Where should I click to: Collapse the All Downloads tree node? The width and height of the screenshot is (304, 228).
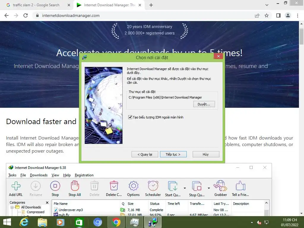coord(12,207)
